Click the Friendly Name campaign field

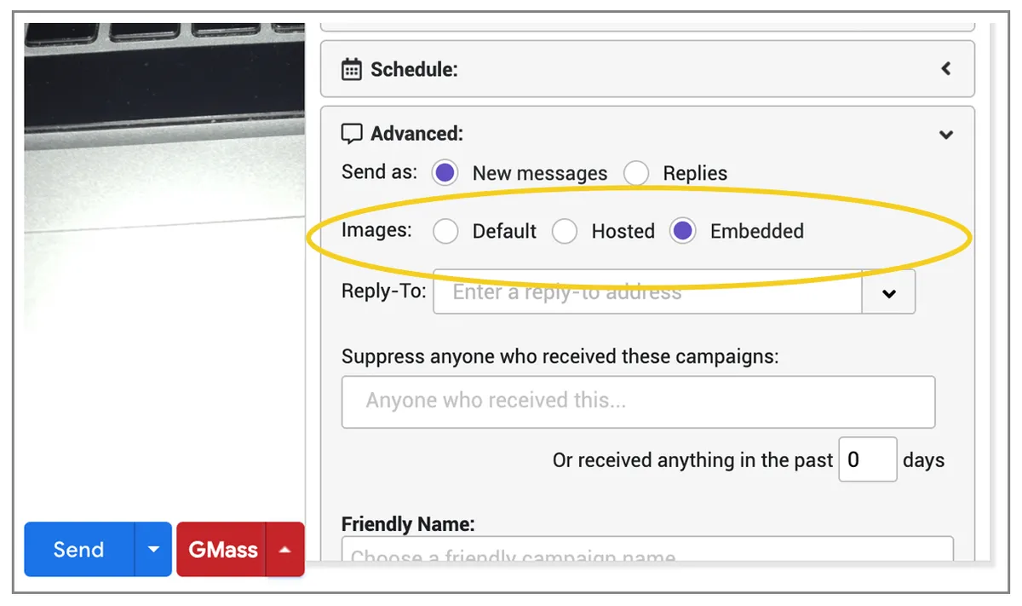[x=647, y=551]
